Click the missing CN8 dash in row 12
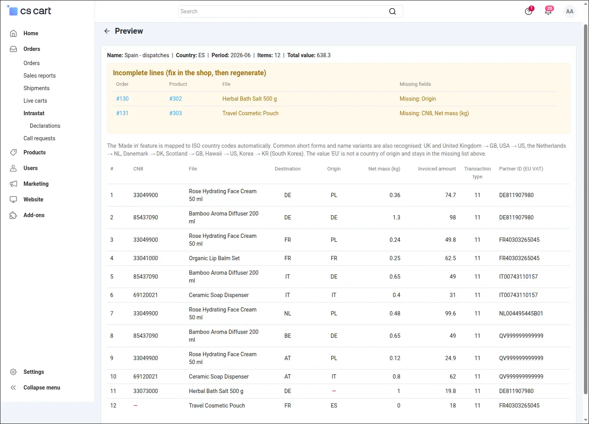The width and height of the screenshot is (589, 424). coord(135,406)
